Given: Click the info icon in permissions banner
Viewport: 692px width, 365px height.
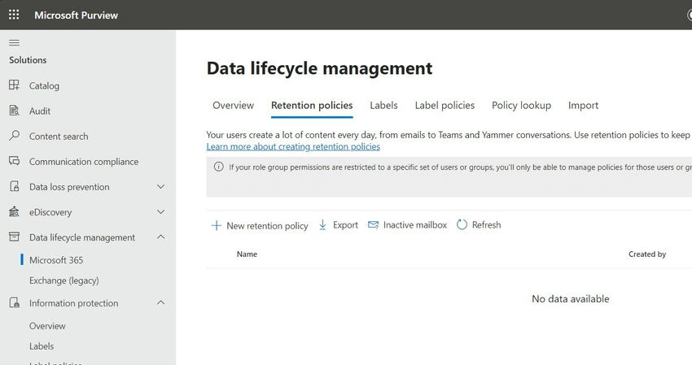Looking at the screenshot, I should tap(218, 167).
